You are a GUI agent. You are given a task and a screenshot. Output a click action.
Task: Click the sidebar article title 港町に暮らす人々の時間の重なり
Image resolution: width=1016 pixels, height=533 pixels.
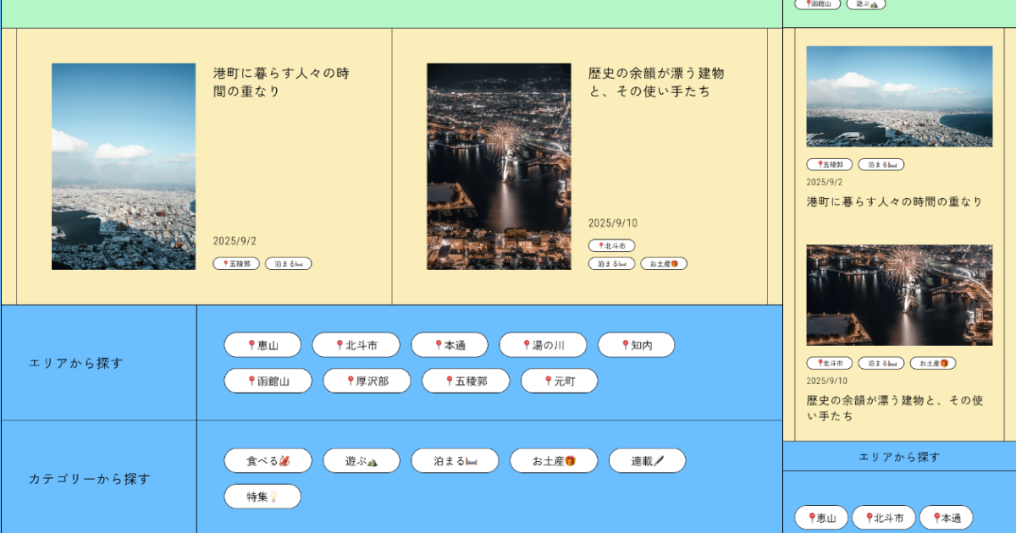pos(895,201)
